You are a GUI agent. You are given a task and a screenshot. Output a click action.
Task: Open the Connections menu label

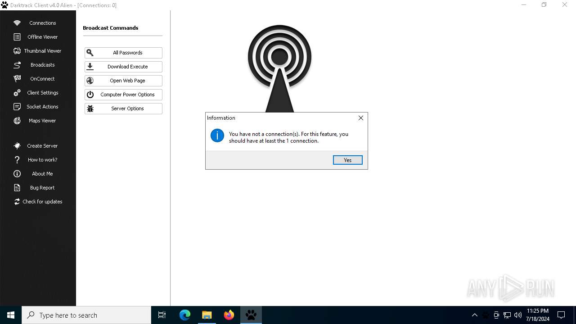[x=43, y=23]
